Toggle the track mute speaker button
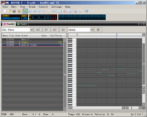The image size is (147, 117). coord(38,30)
